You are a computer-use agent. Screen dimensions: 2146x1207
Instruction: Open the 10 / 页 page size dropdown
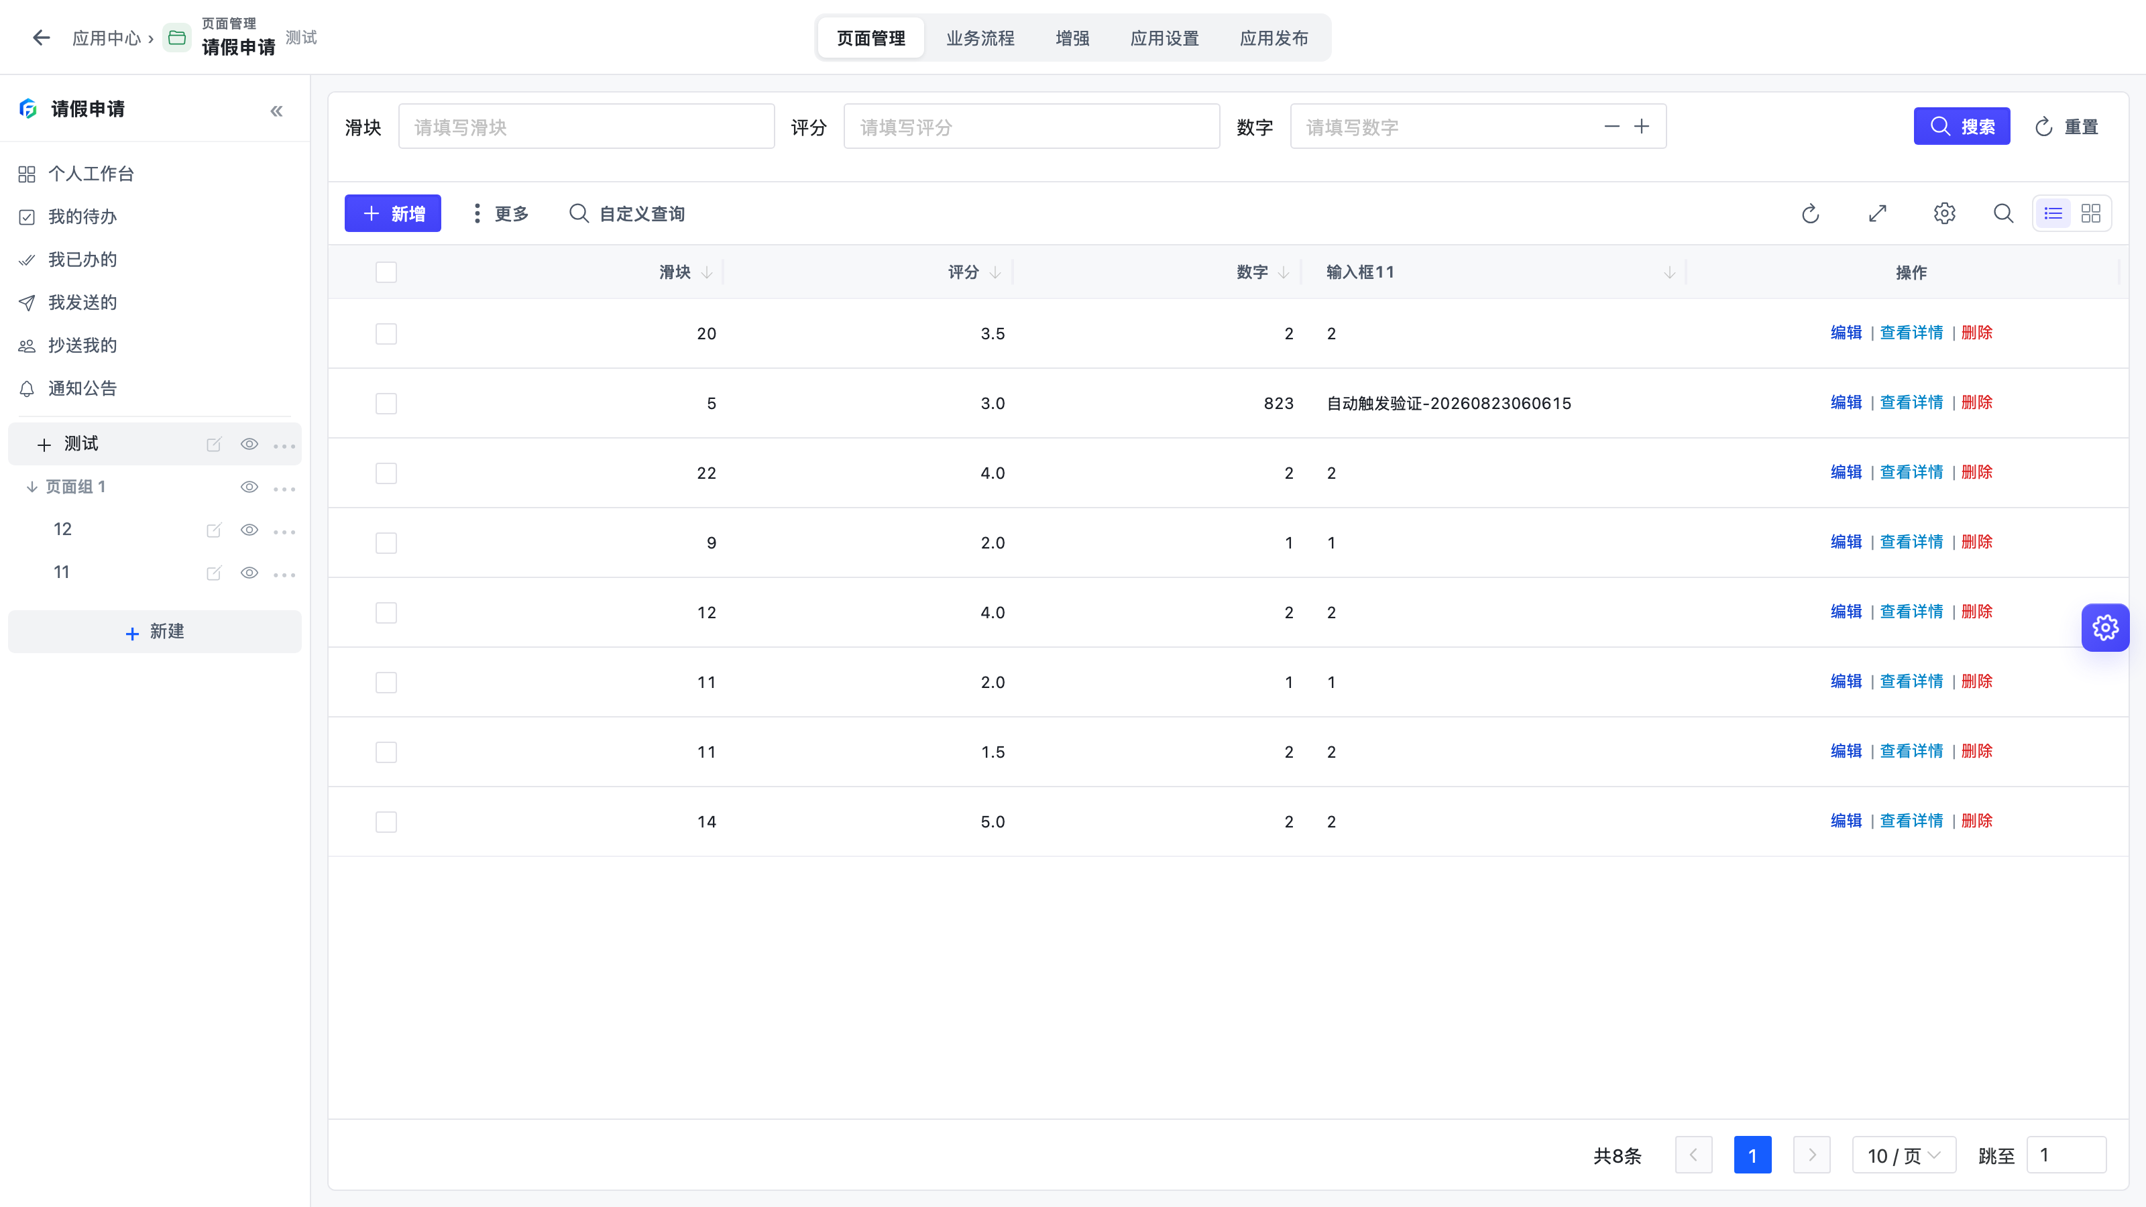1904,1155
